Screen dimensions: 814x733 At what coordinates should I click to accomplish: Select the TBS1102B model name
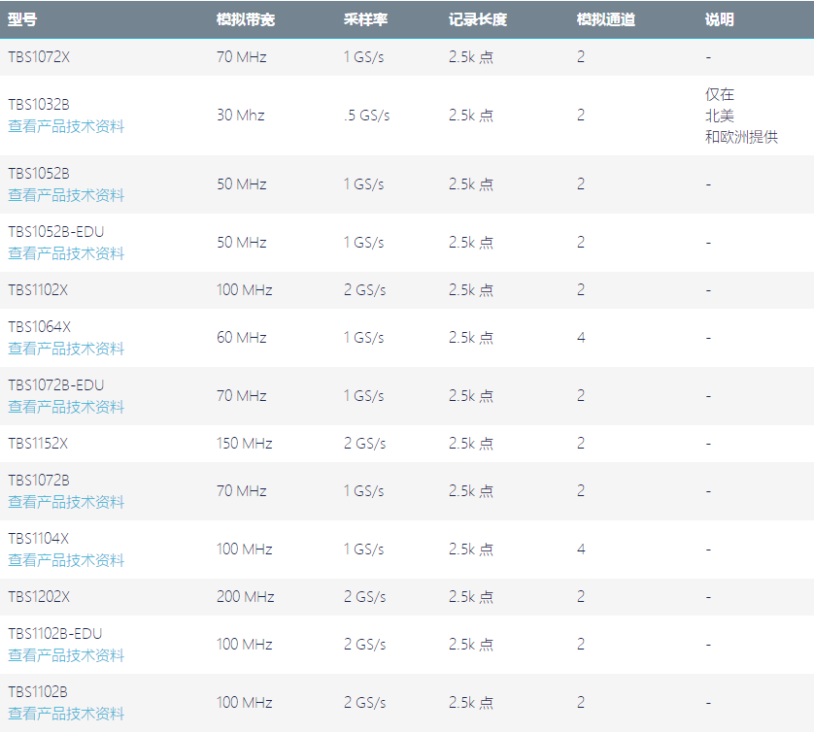[x=38, y=691]
